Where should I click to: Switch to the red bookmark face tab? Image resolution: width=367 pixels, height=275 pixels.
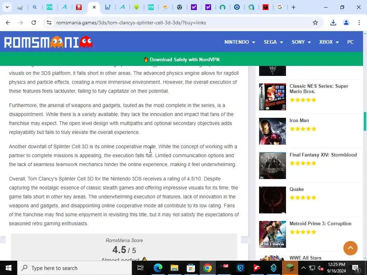click(x=79, y=7)
